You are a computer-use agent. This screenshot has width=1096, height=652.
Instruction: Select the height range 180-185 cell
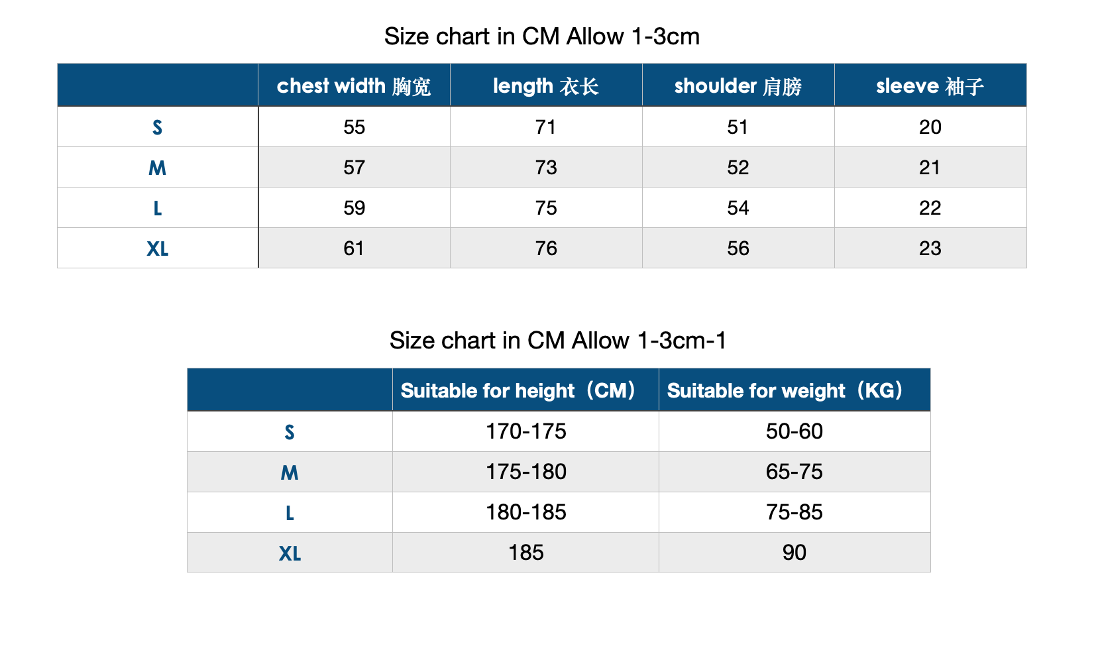tap(526, 512)
